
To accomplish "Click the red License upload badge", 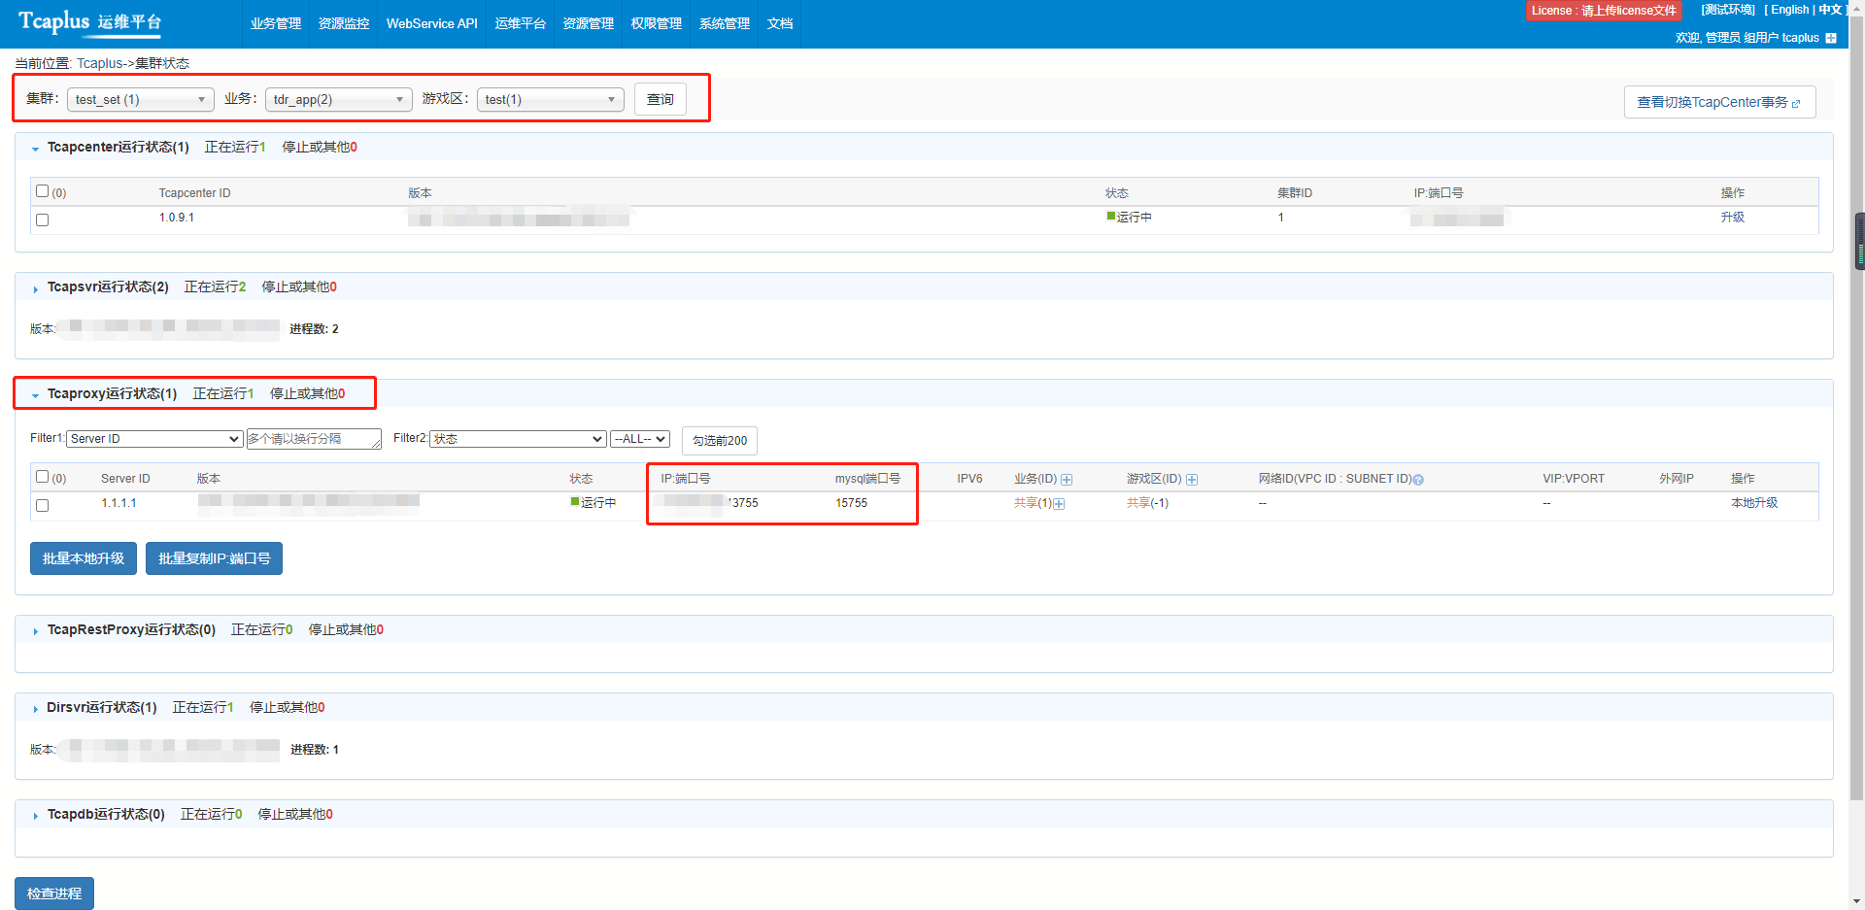I will click(x=1604, y=11).
